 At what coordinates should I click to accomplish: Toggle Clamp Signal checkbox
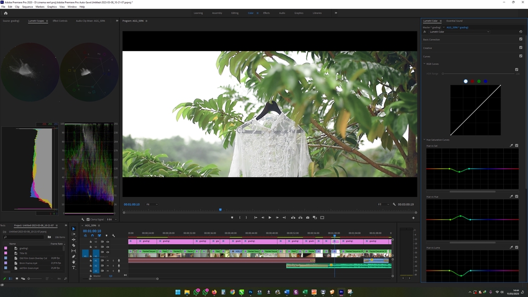[88, 219]
